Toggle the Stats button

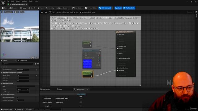point(118,8)
